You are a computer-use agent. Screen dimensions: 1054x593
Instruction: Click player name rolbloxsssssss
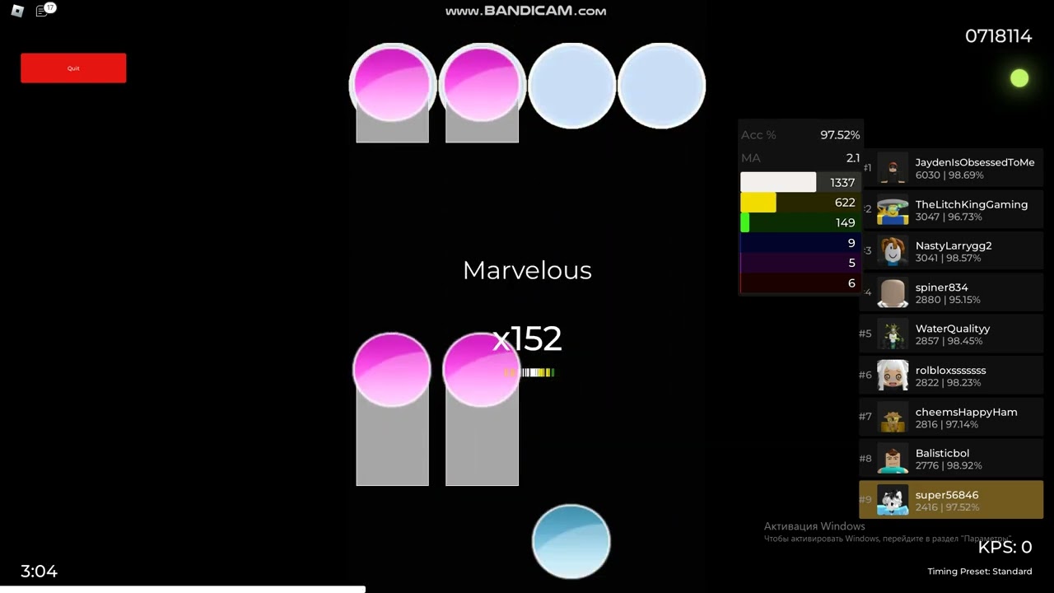950,371
